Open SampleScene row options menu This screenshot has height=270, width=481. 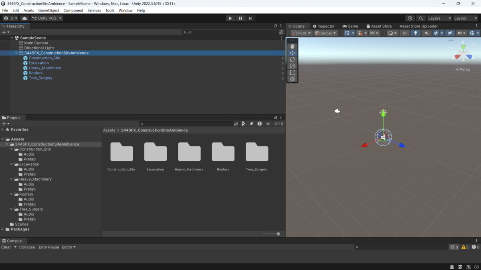[281, 38]
